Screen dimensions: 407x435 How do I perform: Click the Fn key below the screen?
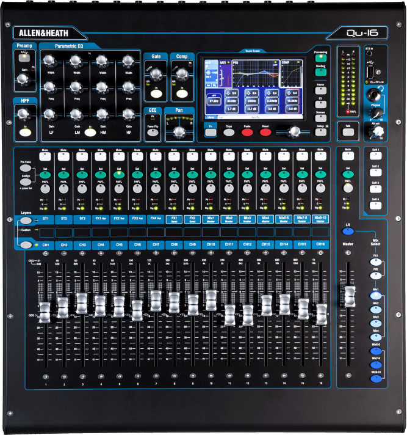point(211,133)
